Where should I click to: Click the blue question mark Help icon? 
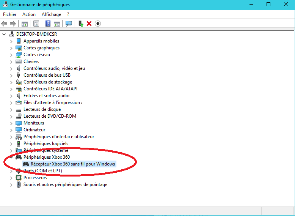[48, 24]
